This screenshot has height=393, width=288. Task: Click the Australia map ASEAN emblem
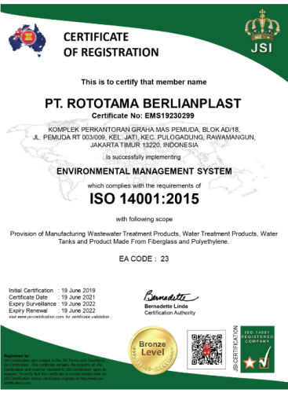[x=27, y=39]
